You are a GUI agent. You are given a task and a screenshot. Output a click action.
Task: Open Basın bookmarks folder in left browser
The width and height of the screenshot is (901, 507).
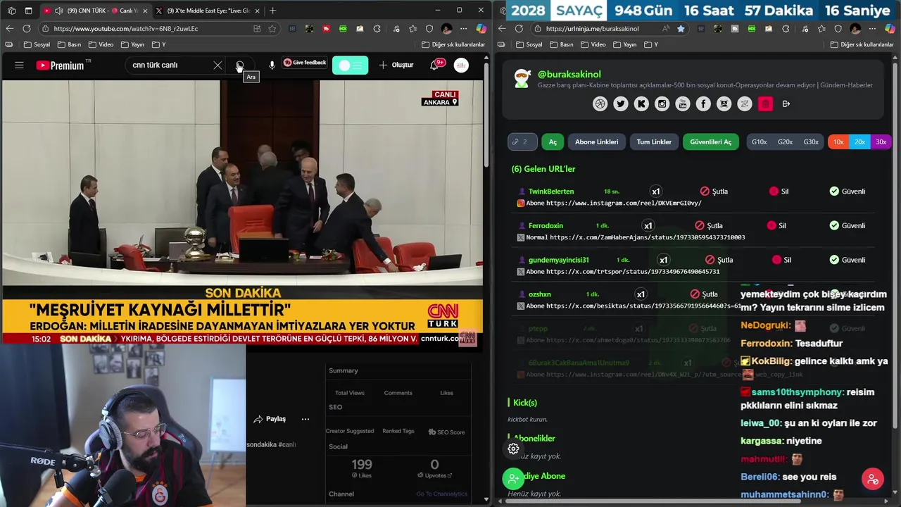69,44
